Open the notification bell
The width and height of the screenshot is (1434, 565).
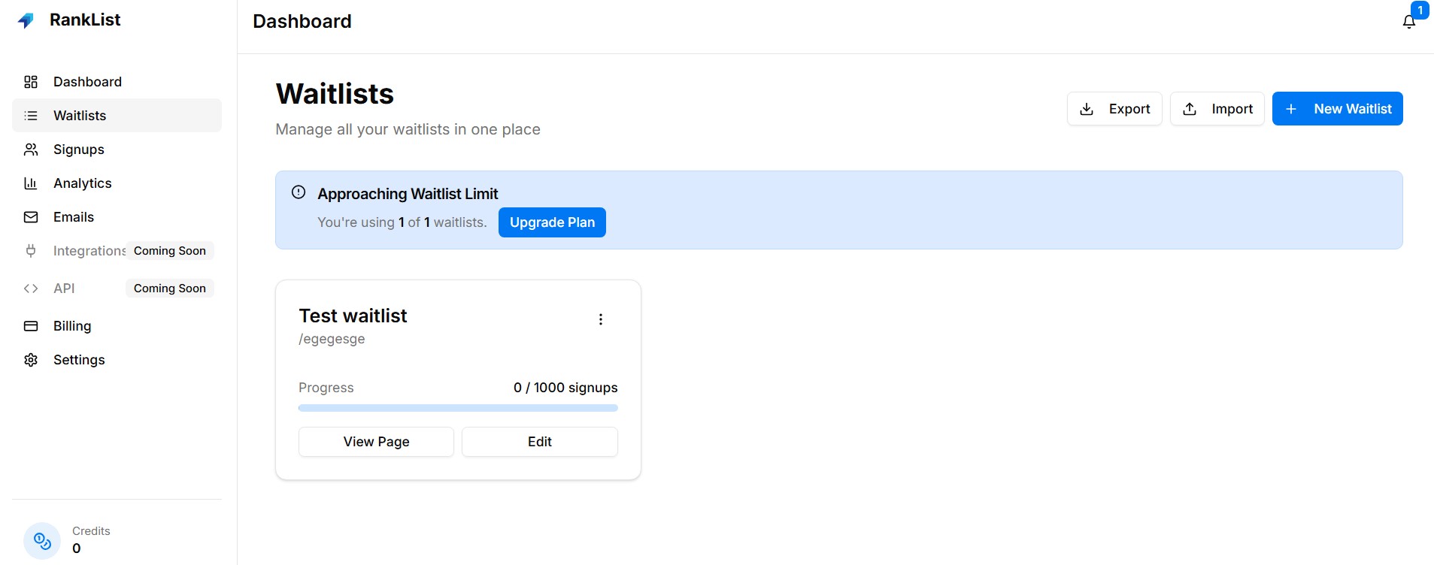(x=1408, y=21)
